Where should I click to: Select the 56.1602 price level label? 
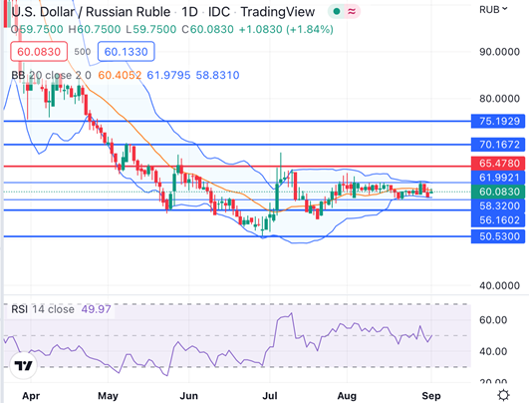point(498,219)
